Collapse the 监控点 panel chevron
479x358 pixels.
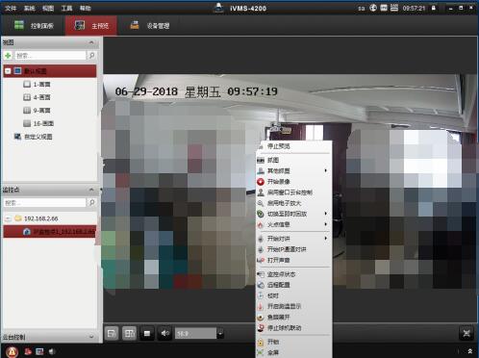point(91,190)
